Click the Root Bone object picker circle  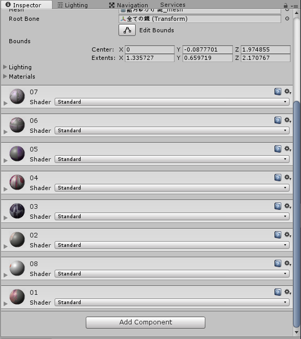(x=287, y=19)
